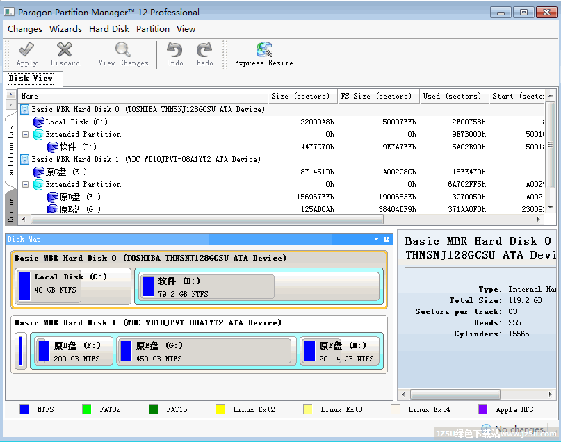Click FAT32 green legend swatch
Screen dimensions: 561x442
pyautogui.click(x=87, y=409)
